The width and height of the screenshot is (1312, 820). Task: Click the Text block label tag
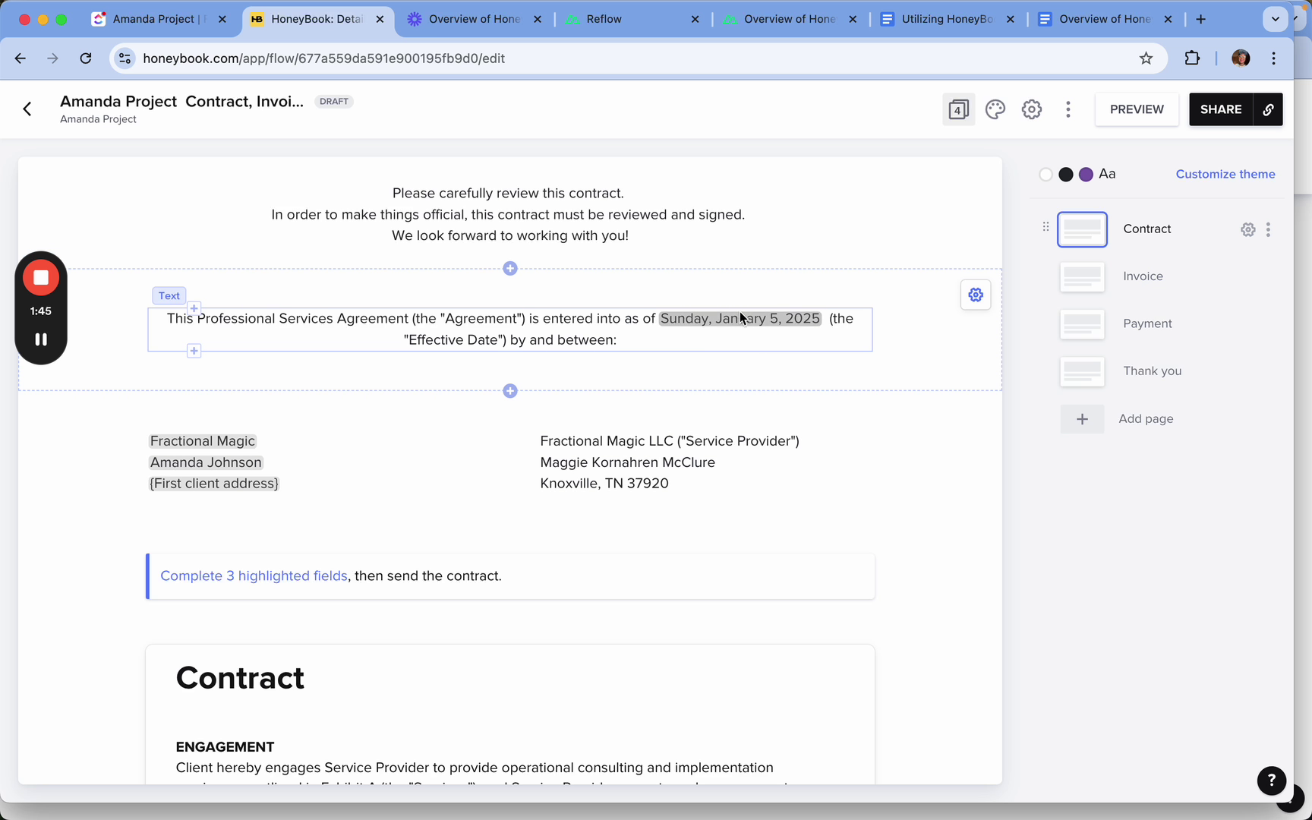click(169, 296)
